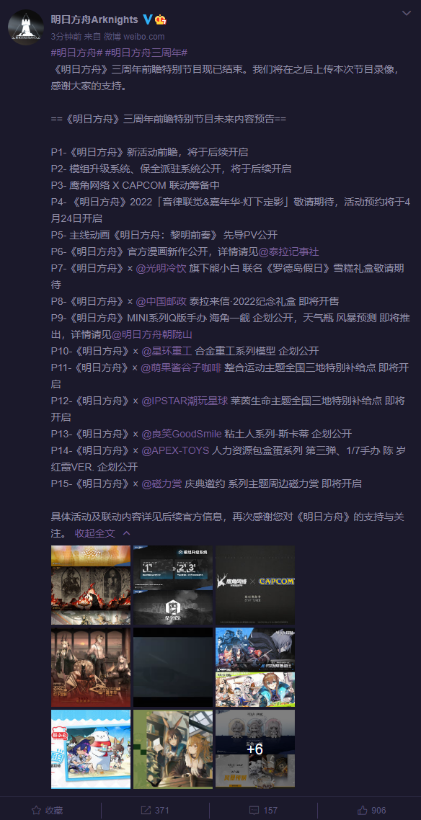
Task: Click the 明日方舟Arknights account name
Action: pyautogui.click(x=94, y=19)
